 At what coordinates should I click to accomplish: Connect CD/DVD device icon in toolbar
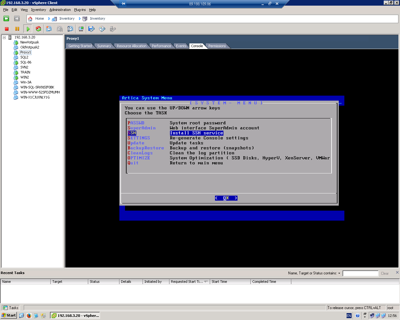[102, 29]
